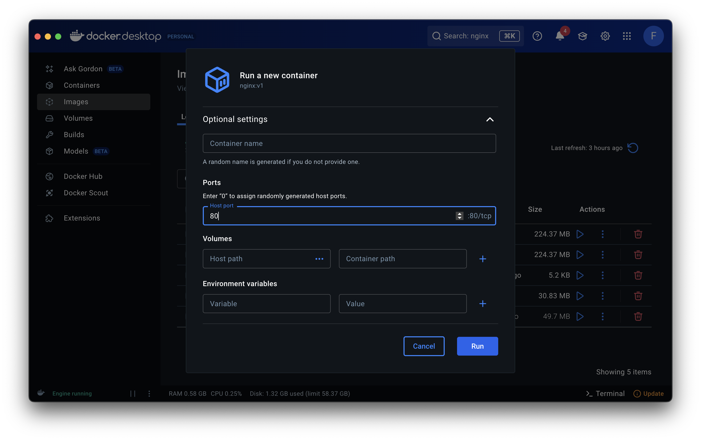Image resolution: width=701 pixels, height=440 pixels.
Task: Open actions menu for 49.7 MB image
Action: pos(602,316)
